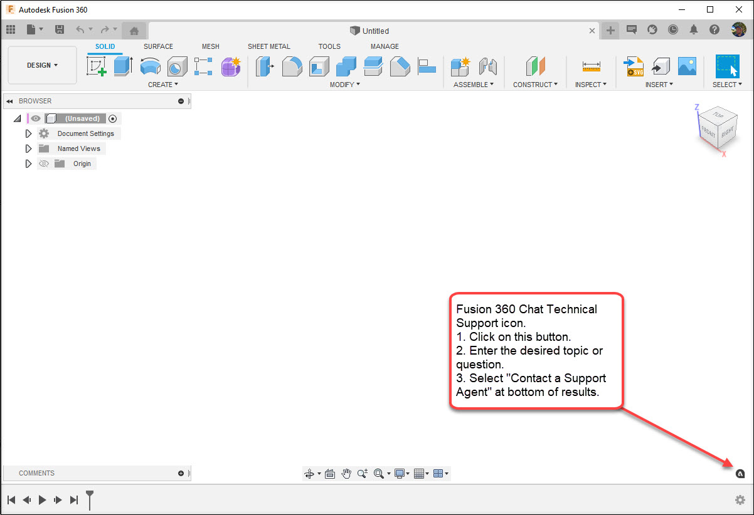This screenshot has width=754, height=515.
Task: Toggle visibility eye beside (Unsaved) document
Action: [36, 118]
